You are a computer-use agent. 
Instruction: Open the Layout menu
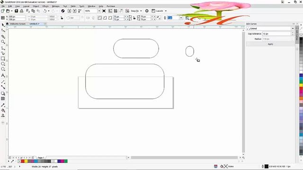point(26,6)
